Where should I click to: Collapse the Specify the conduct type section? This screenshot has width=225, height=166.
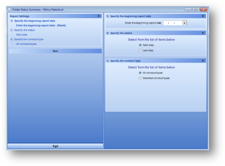pyautogui.click(x=203, y=61)
